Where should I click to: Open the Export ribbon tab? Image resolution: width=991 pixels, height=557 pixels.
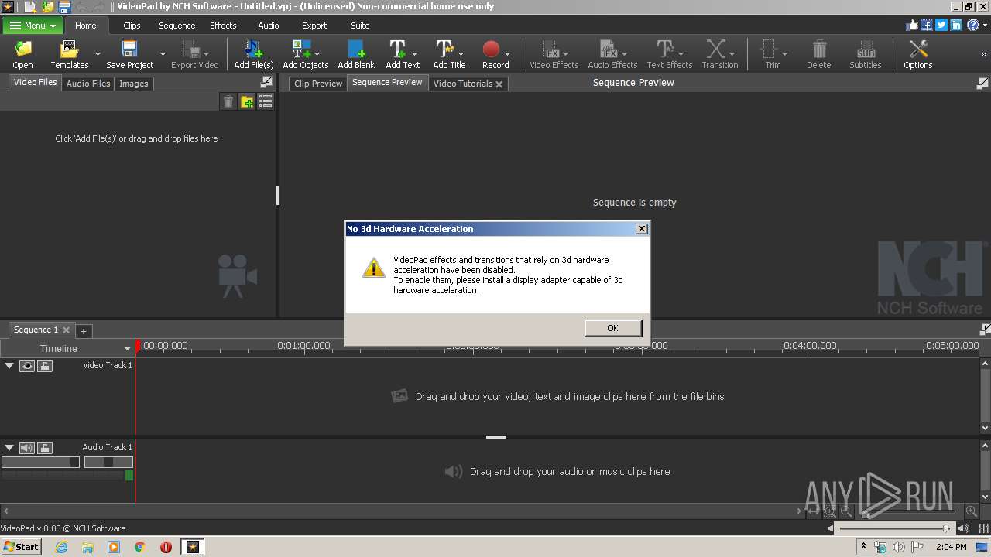(x=314, y=26)
